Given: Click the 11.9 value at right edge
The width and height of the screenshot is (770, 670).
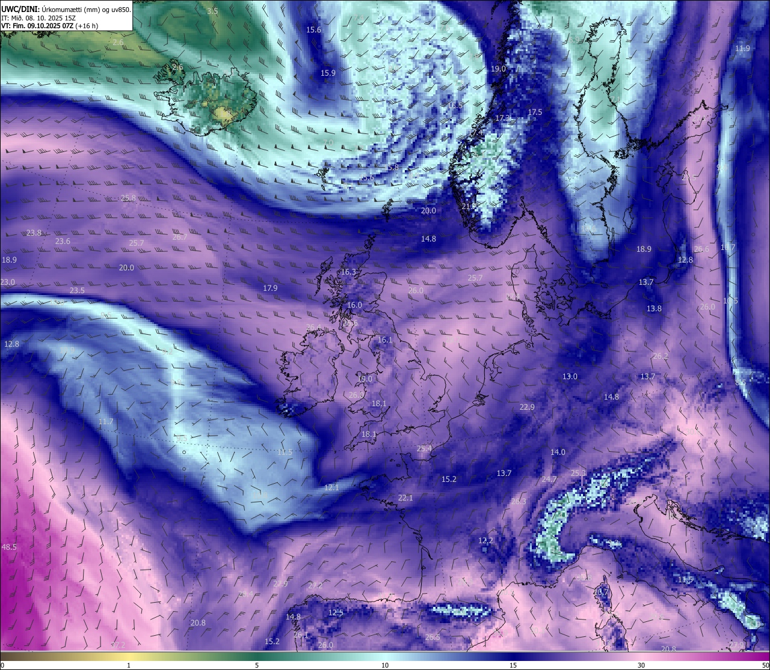Looking at the screenshot, I should point(742,49).
